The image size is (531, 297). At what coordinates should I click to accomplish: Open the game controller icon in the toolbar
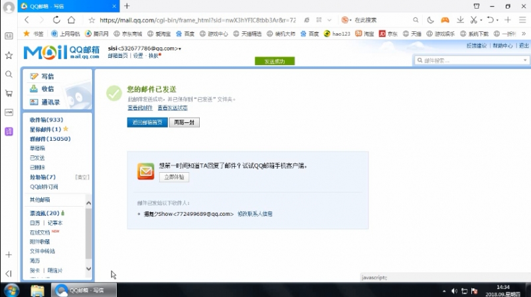[x=445, y=20]
